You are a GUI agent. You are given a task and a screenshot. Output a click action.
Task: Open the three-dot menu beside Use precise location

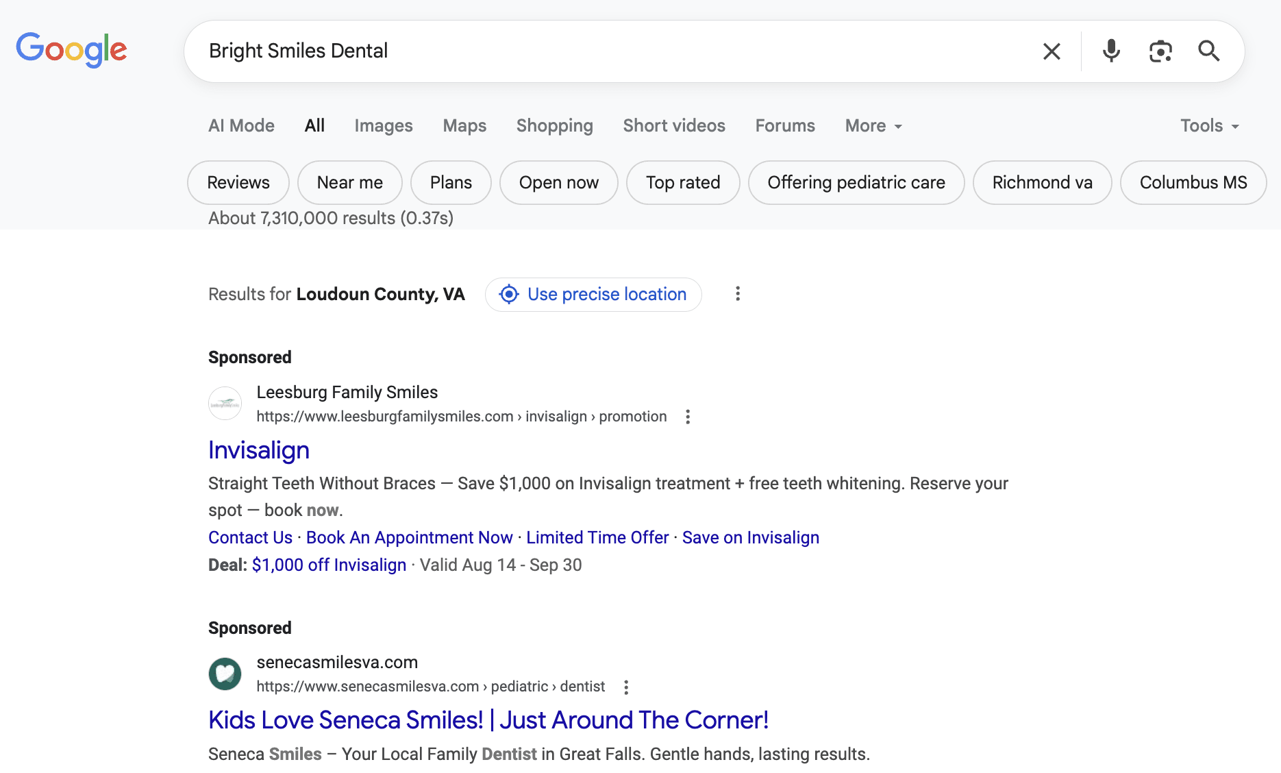click(x=738, y=294)
